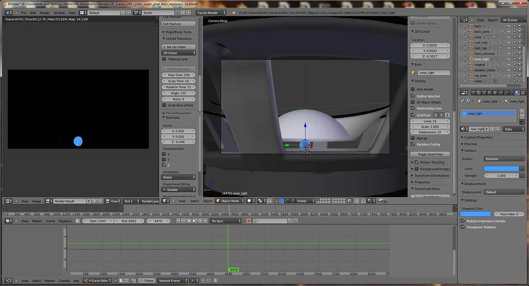The width and height of the screenshot is (529, 286).
Task: Click the Cell Fracture button
Action: (x=178, y=24)
